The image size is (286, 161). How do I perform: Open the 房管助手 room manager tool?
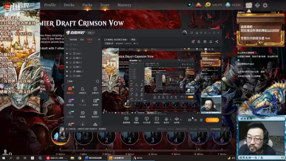(x=83, y=90)
